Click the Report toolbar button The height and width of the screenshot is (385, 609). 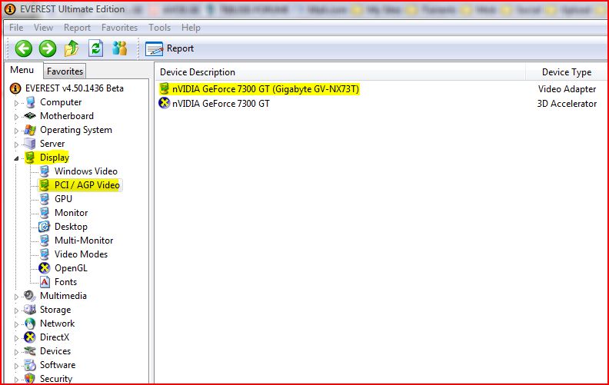click(x=169, y=48)
